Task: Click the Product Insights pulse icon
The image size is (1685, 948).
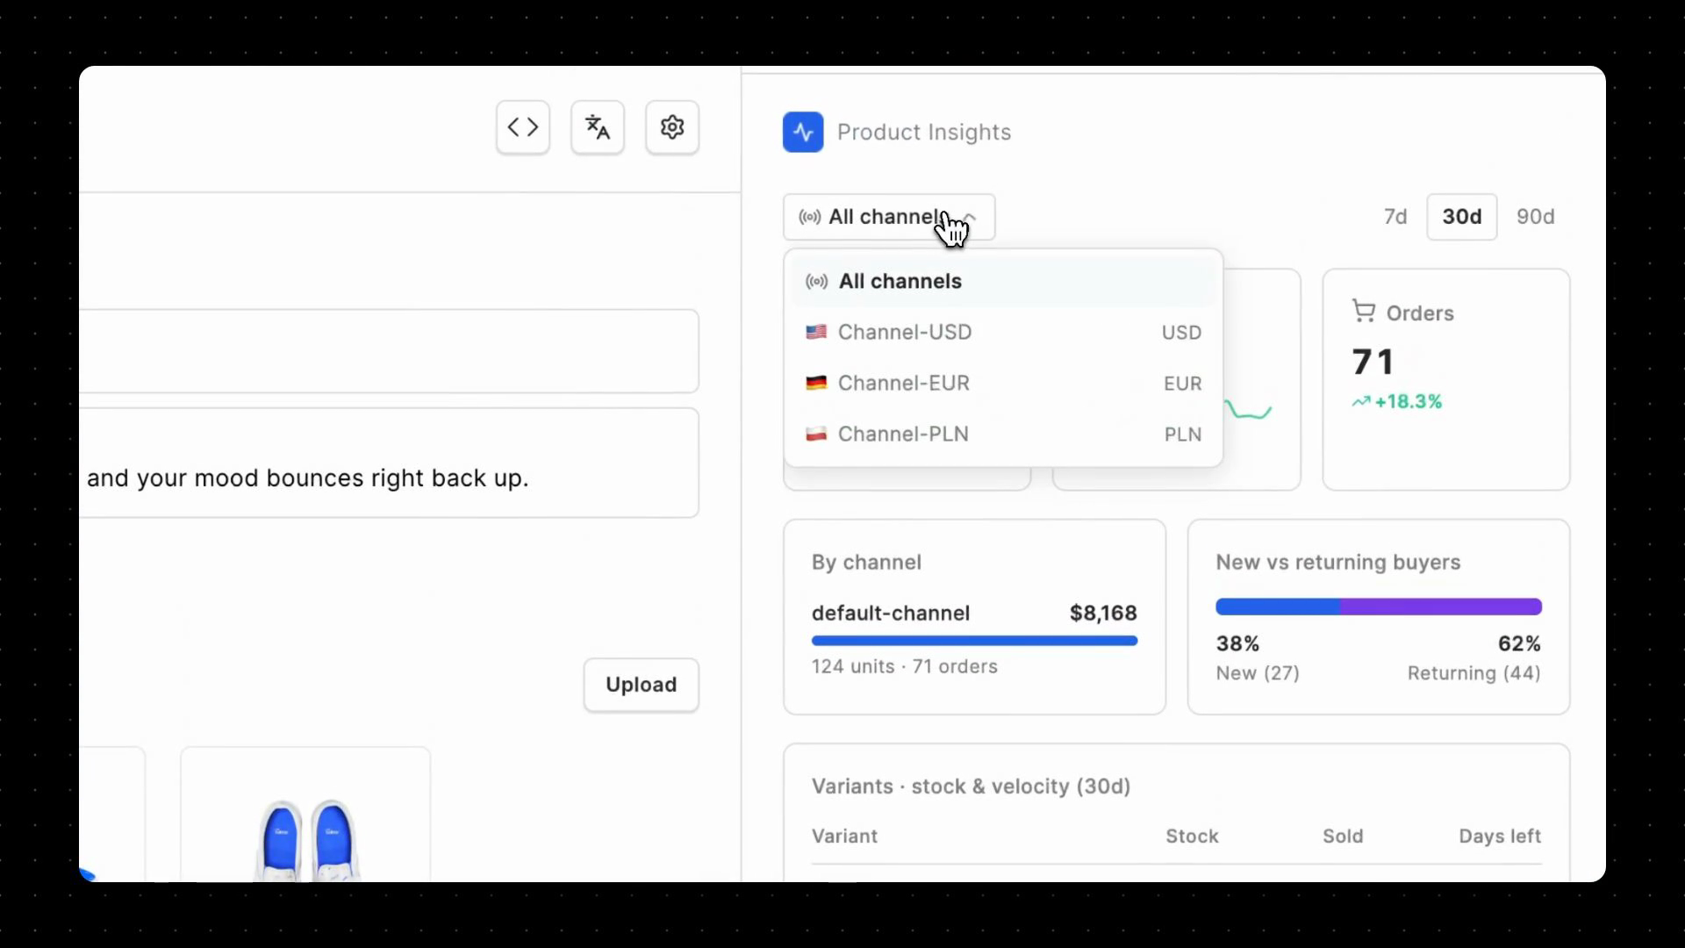Action: [x=803, y=133]
